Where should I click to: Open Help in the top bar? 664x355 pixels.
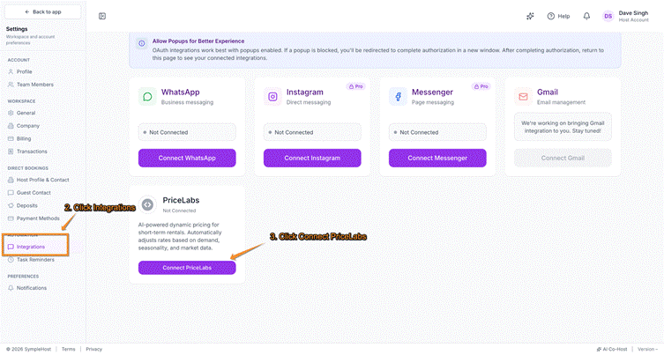tap(558, 16)
